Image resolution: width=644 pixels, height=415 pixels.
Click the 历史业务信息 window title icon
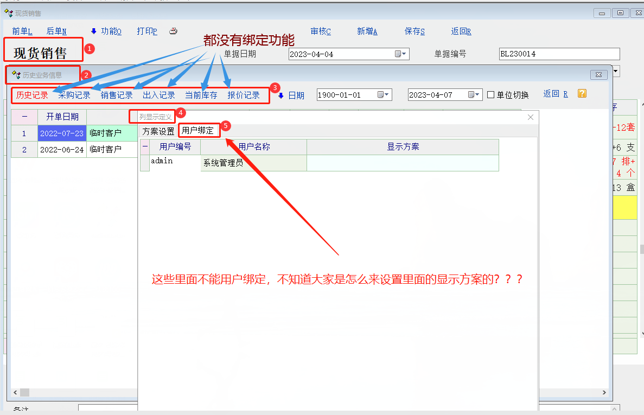pyautogui.click(x=16, y=75)
